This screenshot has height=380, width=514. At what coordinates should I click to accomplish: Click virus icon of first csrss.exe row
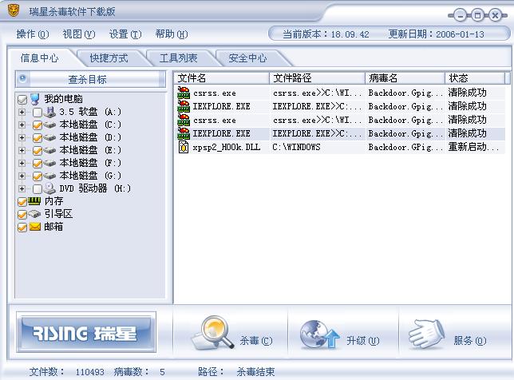click(x=184, y=93)
